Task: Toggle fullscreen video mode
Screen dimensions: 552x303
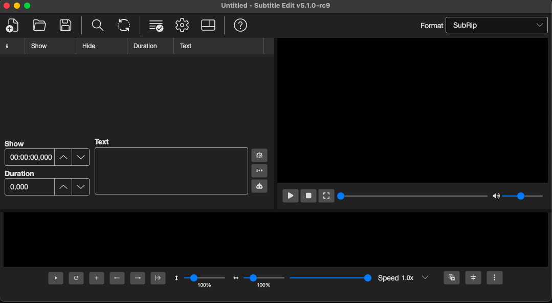Action: (x=326, y=196)
